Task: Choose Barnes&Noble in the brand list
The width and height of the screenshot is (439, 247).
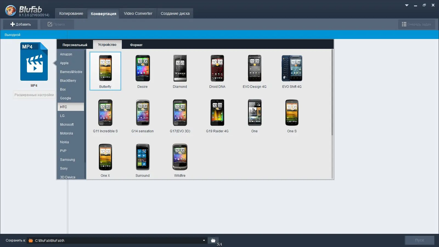Action: (x=71, y=72)
